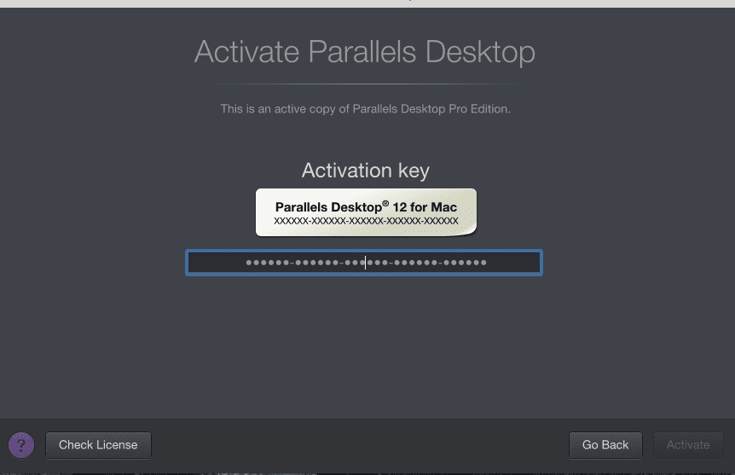The height and width of the screenshot is (475, 735).
Task: Click the Go Back button
Action: [x=605, y=445]
